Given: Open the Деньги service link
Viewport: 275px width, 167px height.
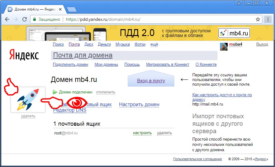Looking at the screenshot, I should coord(104,44).
